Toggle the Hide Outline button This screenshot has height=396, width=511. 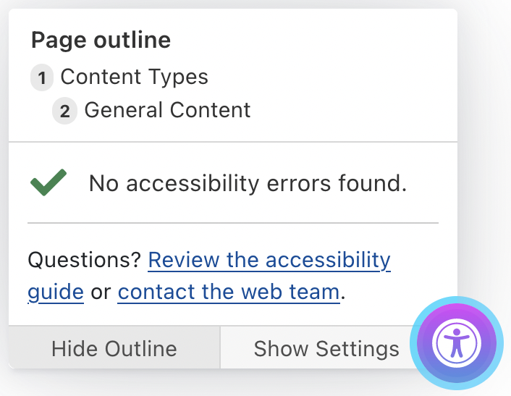click(x=114, y=348)
